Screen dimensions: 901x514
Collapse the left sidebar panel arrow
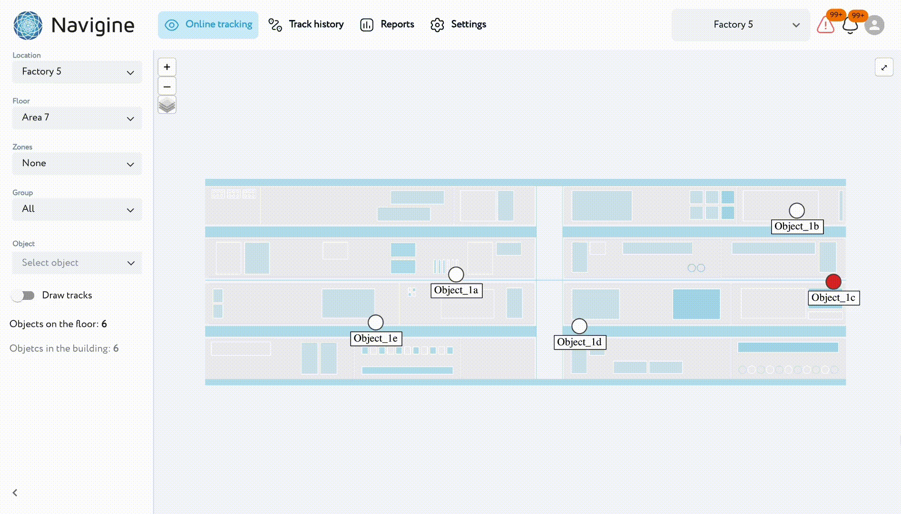15,493
